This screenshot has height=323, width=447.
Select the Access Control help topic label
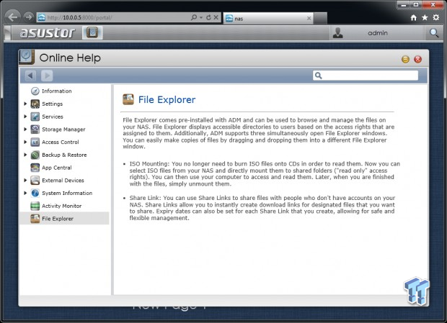click(x=60, y=142)
